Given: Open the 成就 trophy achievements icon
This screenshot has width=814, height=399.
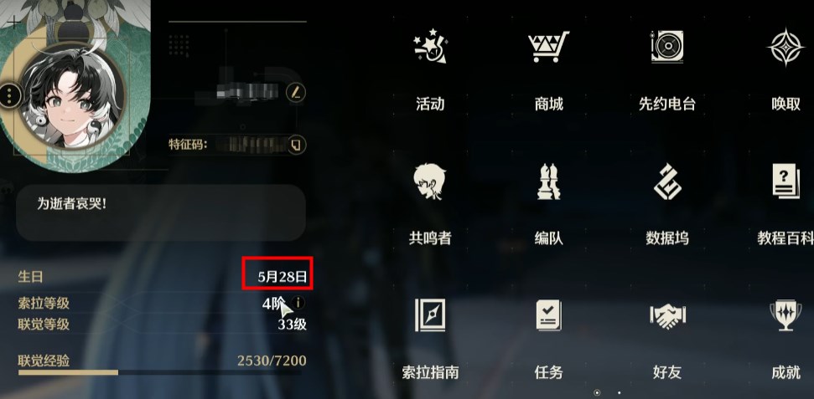Looking at the screenshot, I should click(785, 315).
